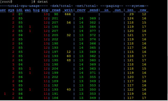Select the interrupt value '122'
This screenshot has height=101, width=168.
(130, 89)
